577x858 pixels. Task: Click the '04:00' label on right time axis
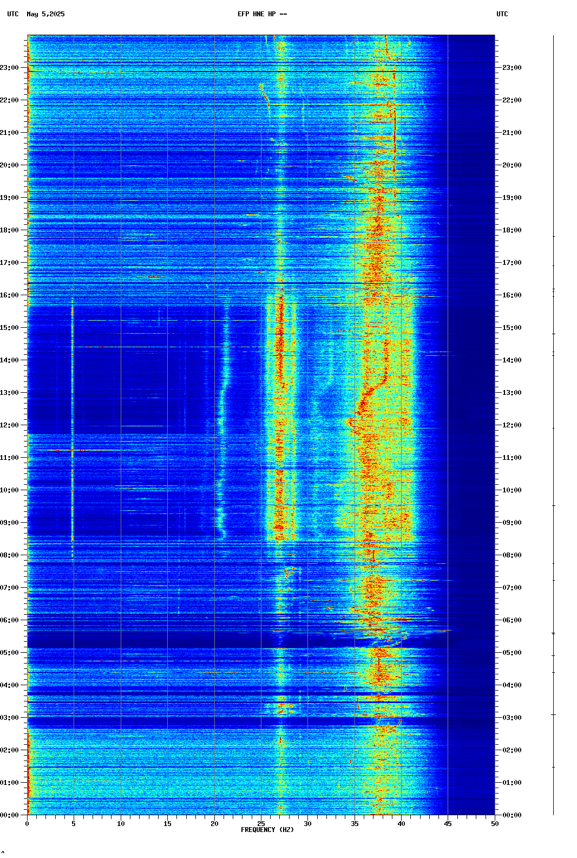click(512, 685)
